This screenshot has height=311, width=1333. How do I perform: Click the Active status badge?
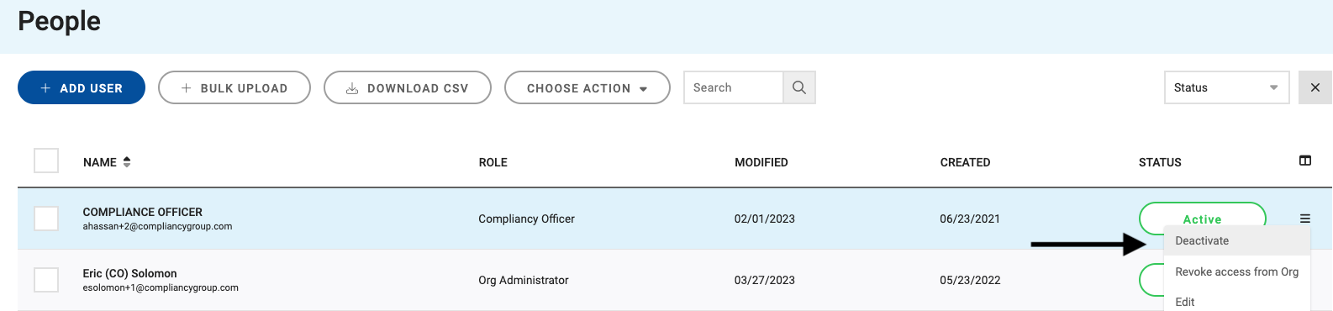(1203, 218)
